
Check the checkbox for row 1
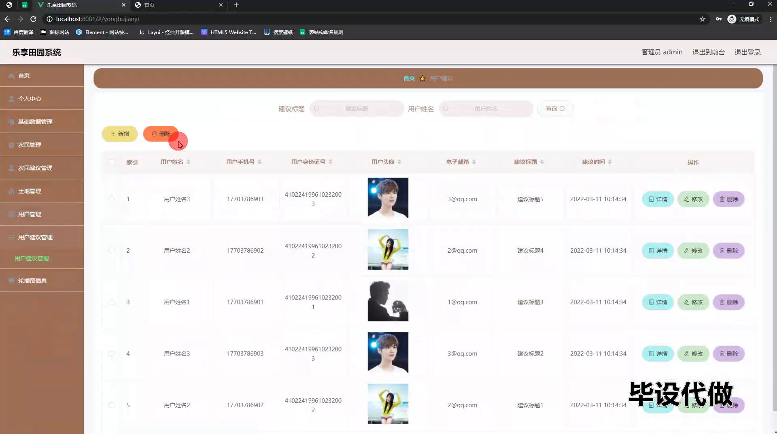point(111,199)
